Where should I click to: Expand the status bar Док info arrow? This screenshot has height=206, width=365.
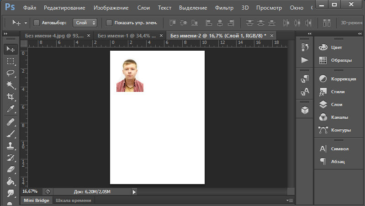tap(134, 192)
